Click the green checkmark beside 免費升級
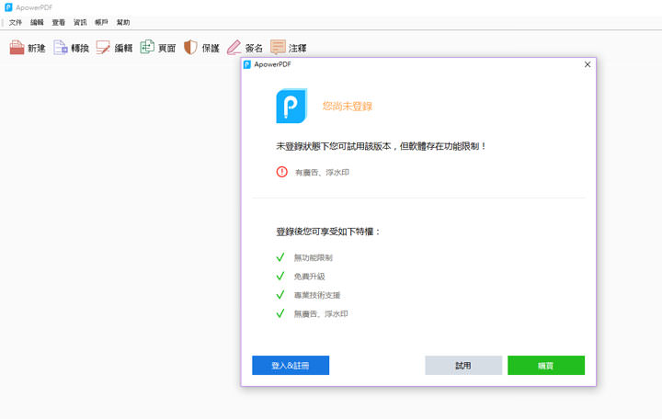The image size is (662, 419). tap(280, 276)
